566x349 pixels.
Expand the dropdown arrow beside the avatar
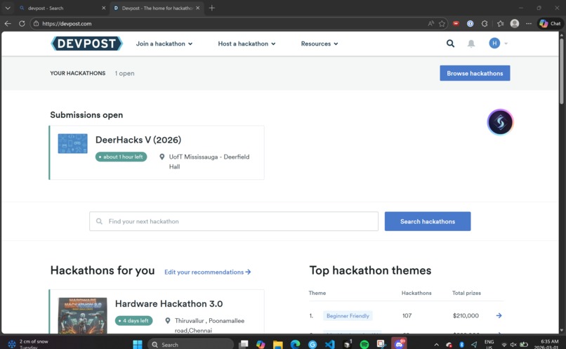pos(506,44)
